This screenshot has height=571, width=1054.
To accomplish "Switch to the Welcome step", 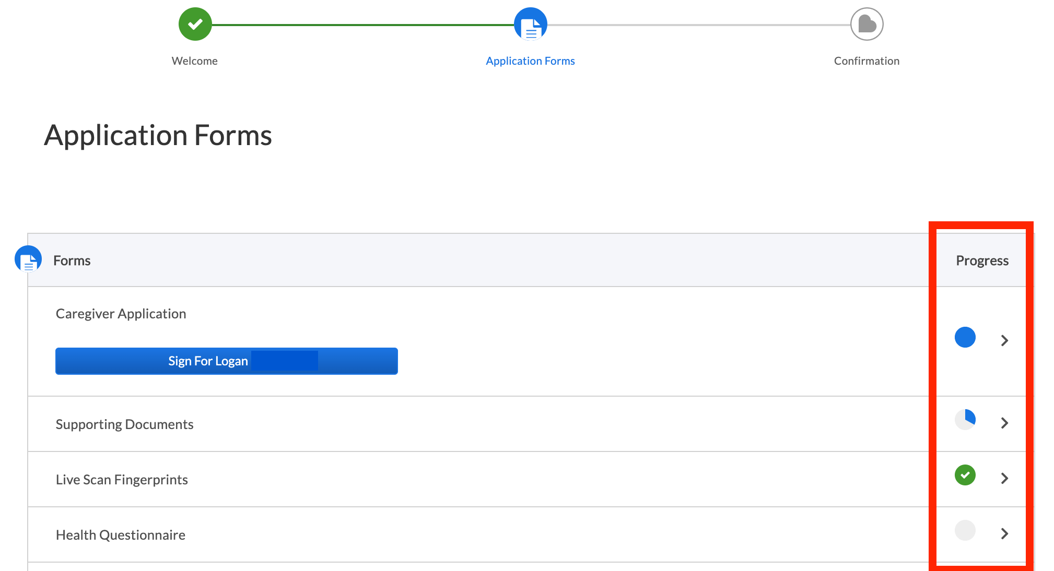I will [195, 61].
